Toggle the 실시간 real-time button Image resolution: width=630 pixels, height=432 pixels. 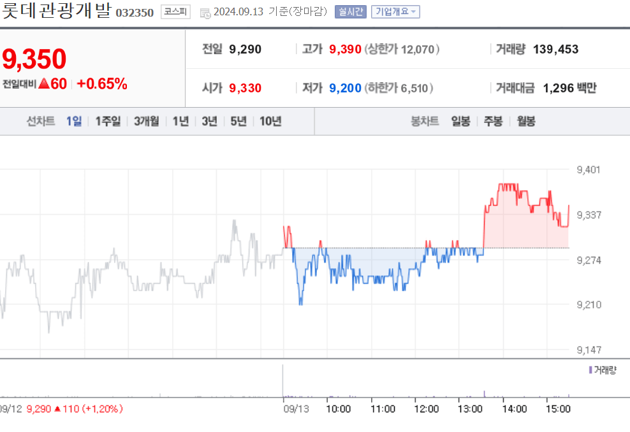tap(350, 11)
